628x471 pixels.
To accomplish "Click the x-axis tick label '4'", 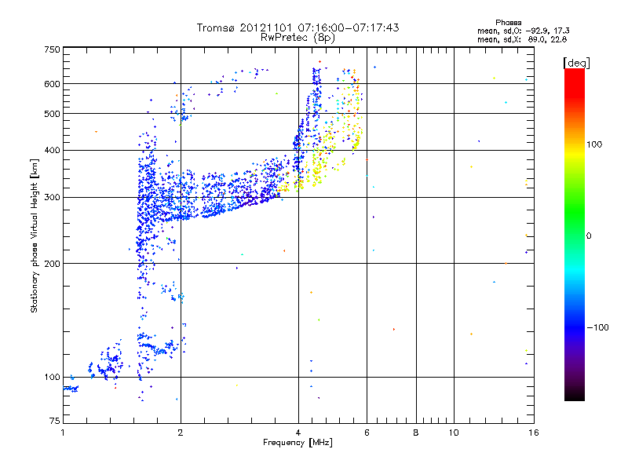I will coord(298,433).
